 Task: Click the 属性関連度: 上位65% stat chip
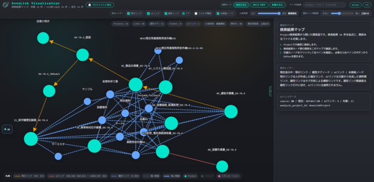258,24
